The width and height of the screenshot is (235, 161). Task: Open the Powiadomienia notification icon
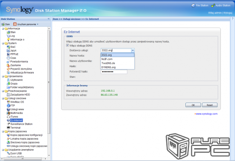(8, 62)
